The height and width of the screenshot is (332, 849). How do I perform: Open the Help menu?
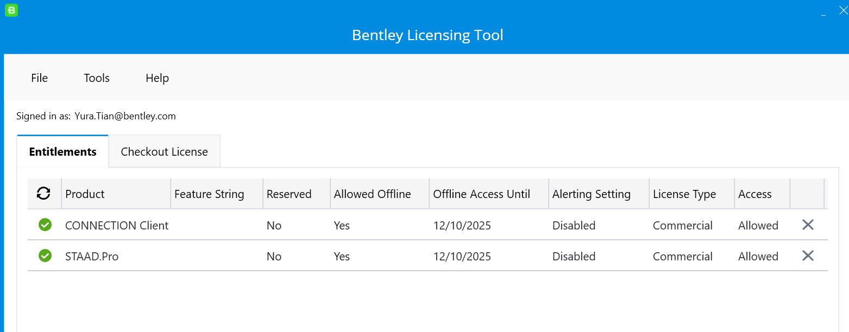pyautogui.click(x=157, y=78)
